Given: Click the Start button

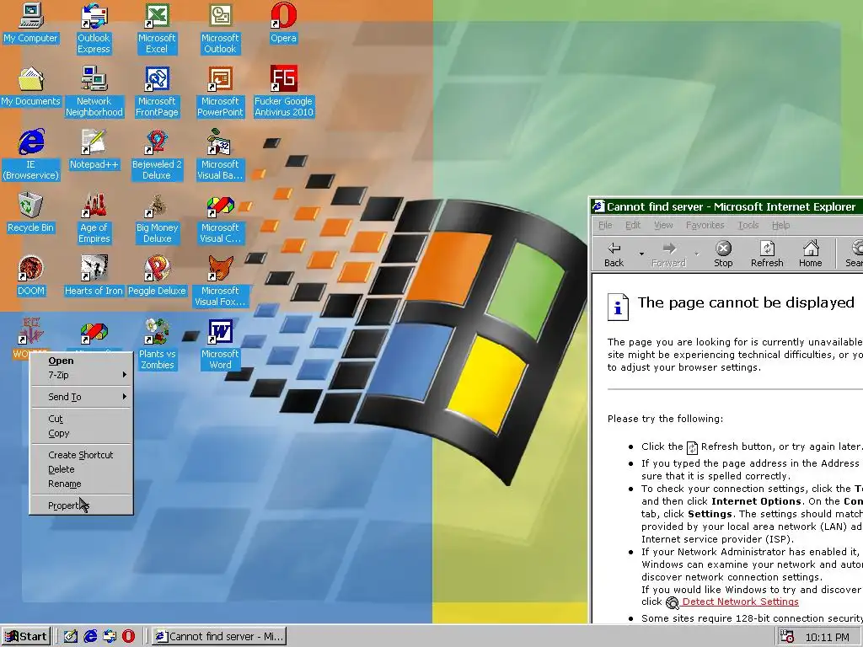Looking at the screenshot, I should coord(26,637).
